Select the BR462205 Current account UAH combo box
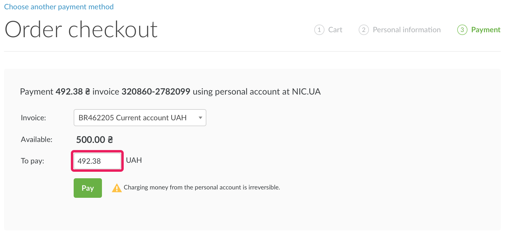Image resolution: width=506 pixels, height=235 pixels. [133, 118]
